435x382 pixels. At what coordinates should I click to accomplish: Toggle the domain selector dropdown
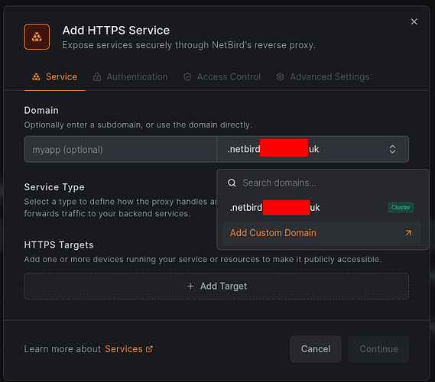pos(313,150)
